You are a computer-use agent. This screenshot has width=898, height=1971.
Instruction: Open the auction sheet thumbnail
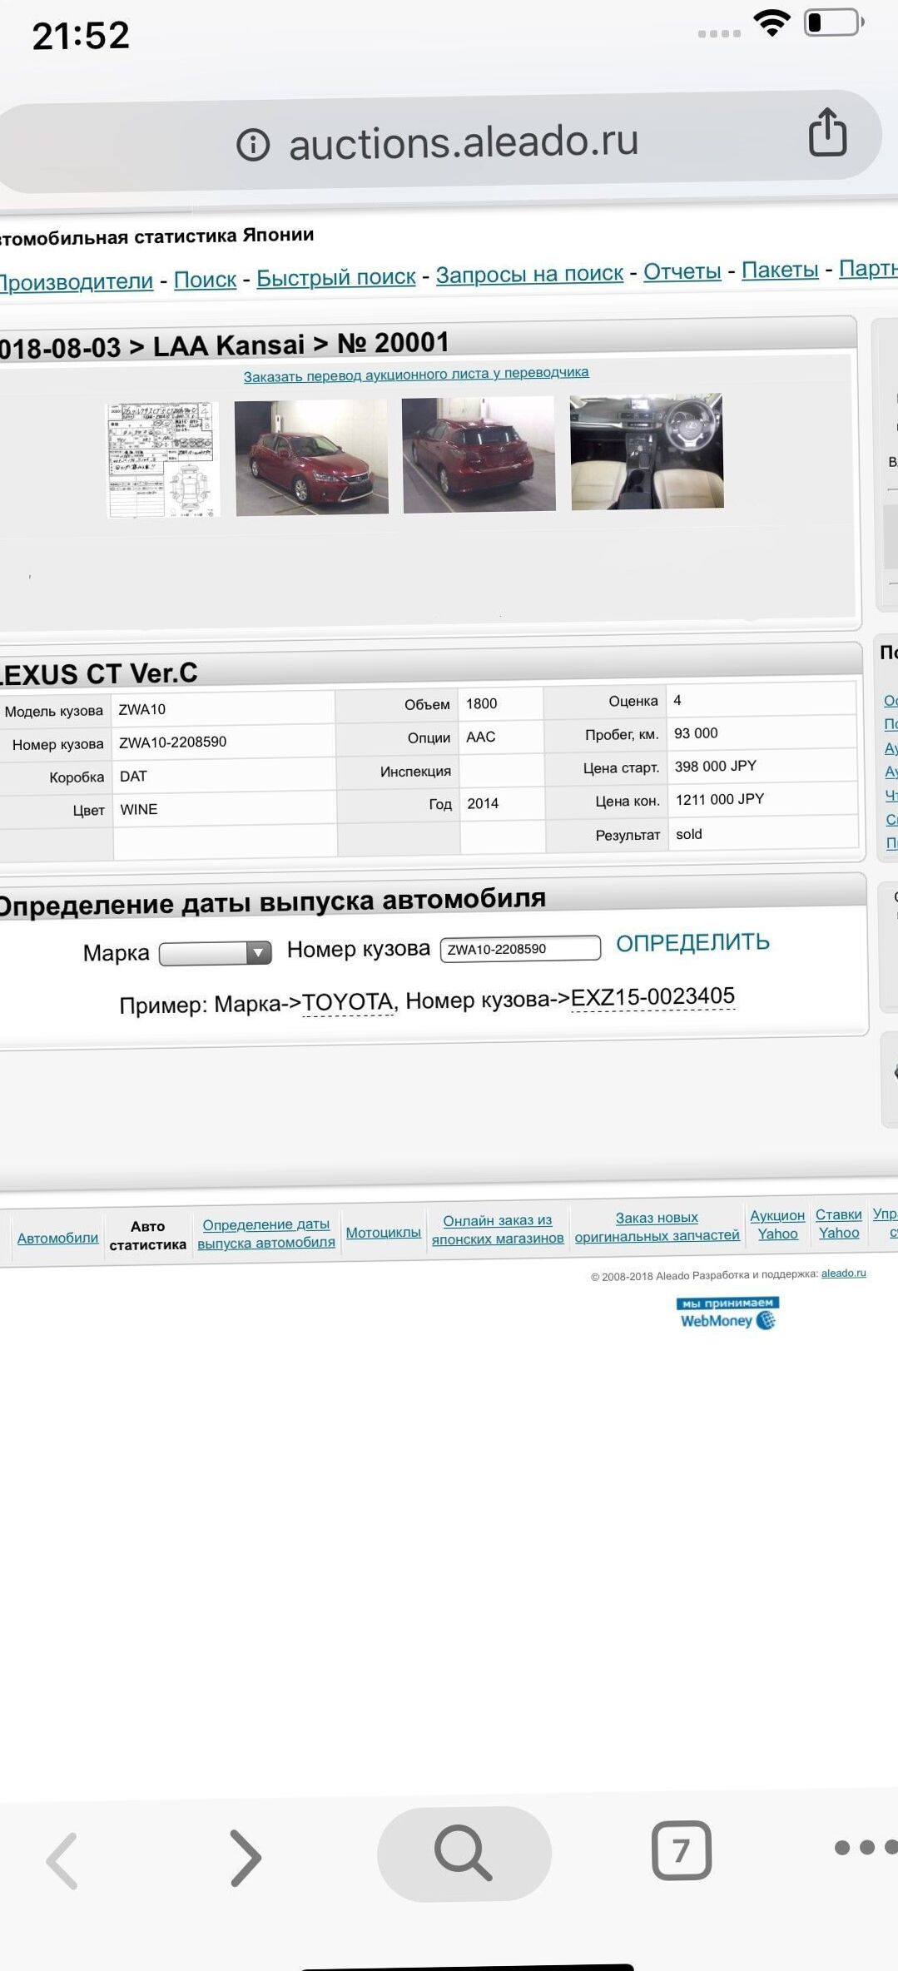click(163, 459)
